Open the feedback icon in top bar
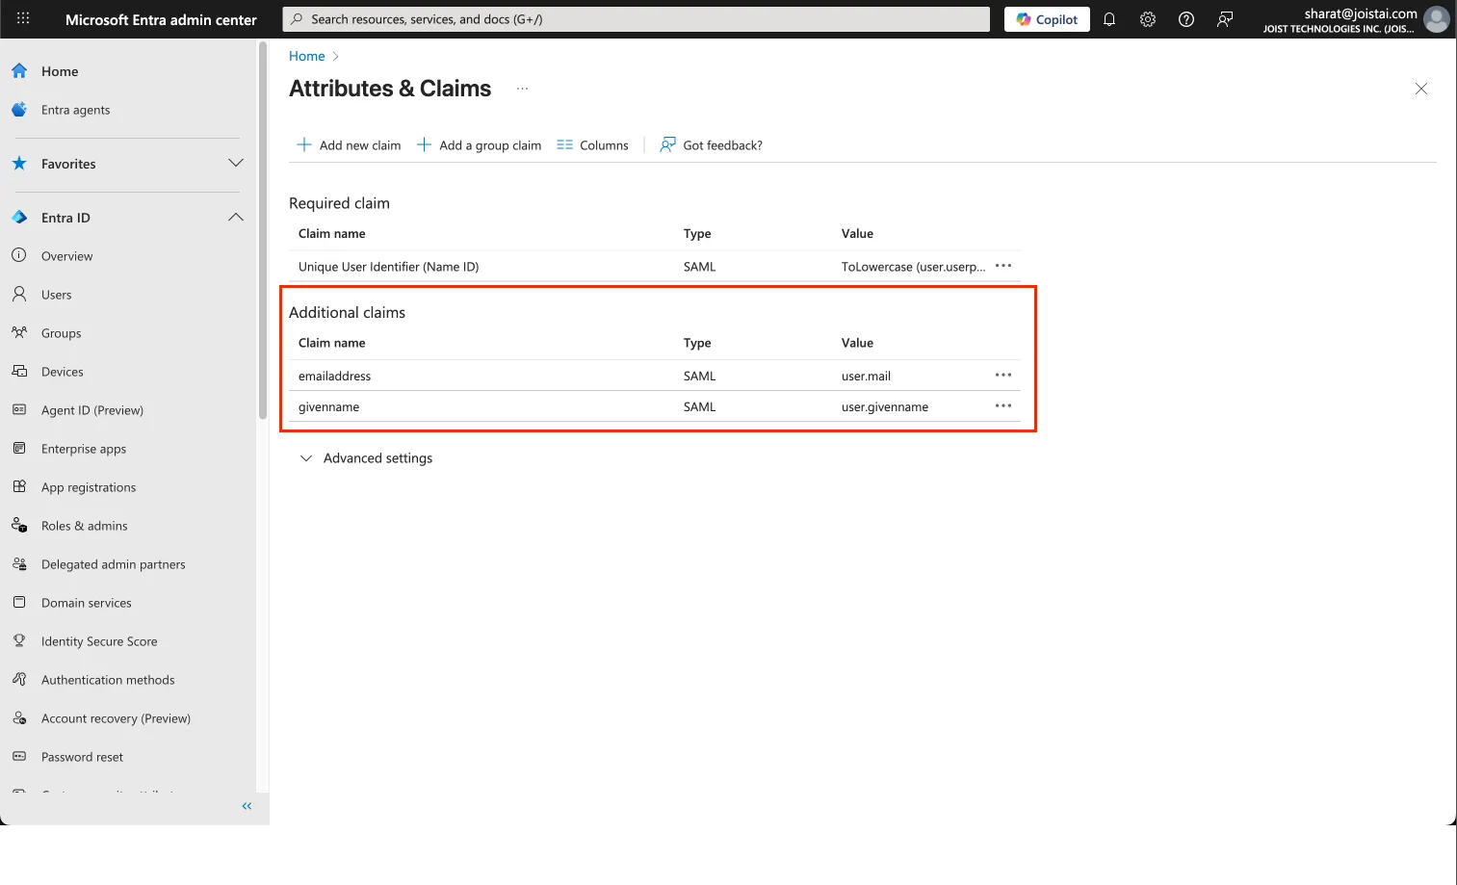 pyautogui.click(x=1225, y=19)
